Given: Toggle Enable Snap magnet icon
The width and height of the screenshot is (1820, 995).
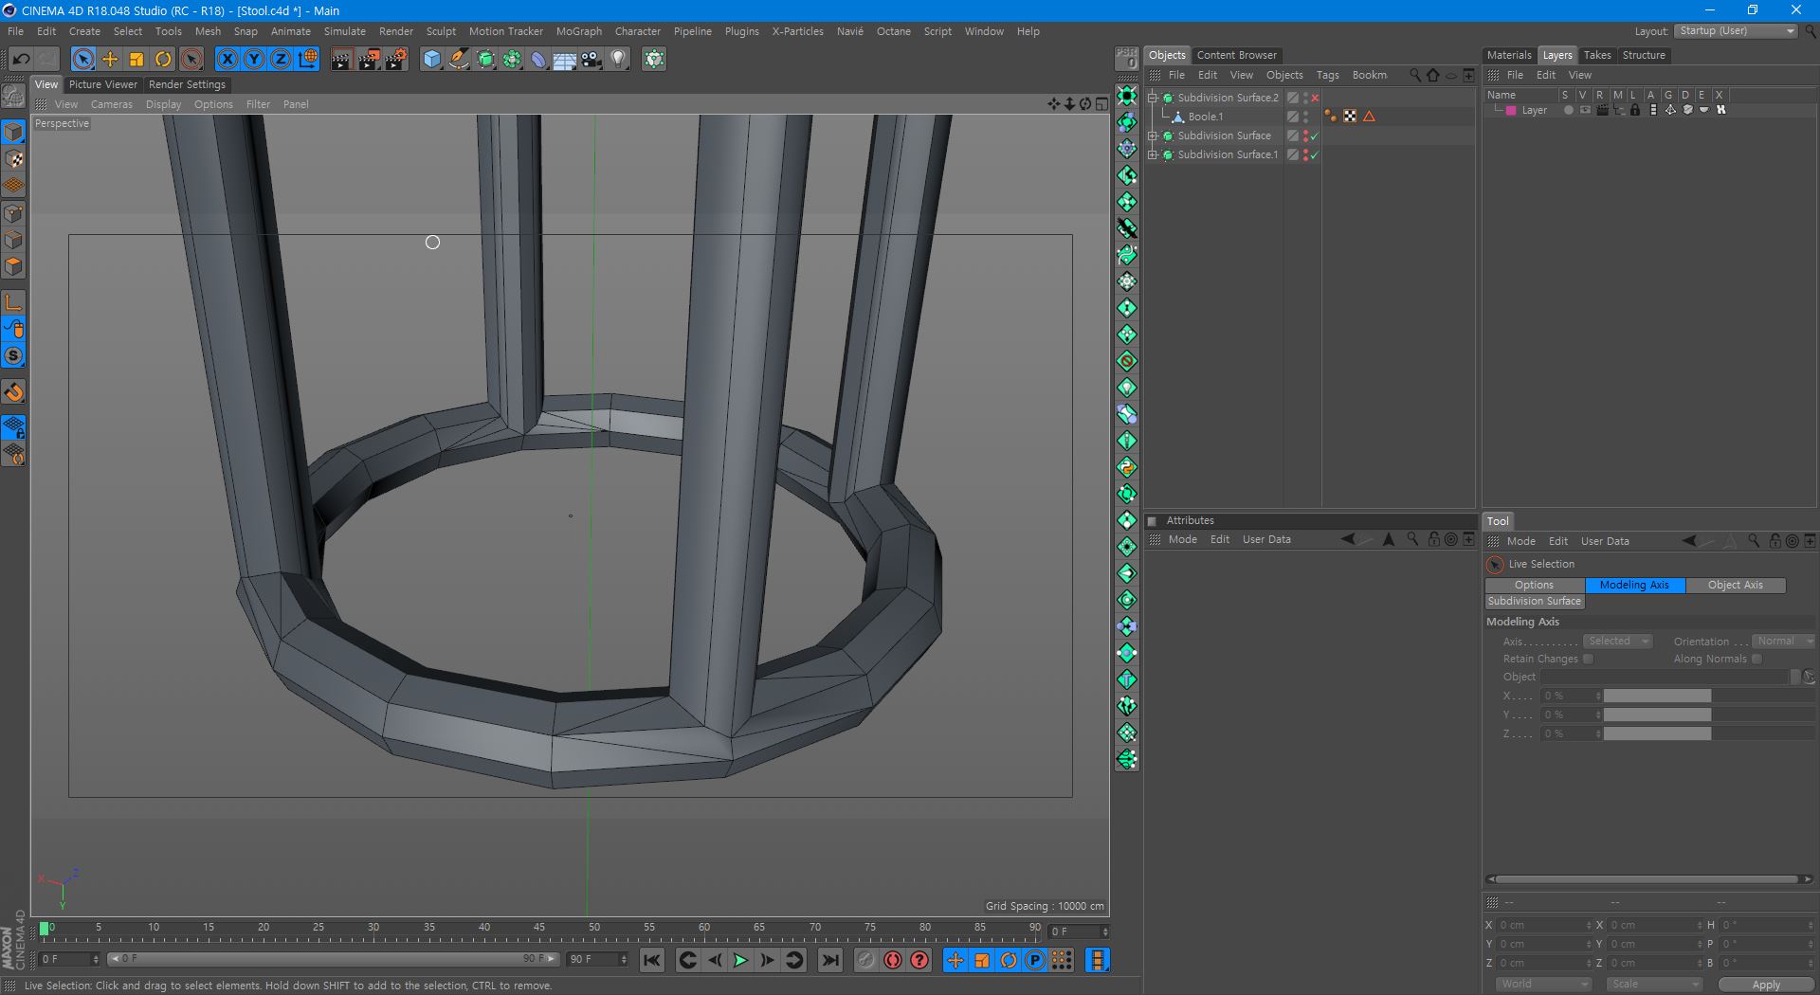Looking at the screenshot, I should pos(13,391).
